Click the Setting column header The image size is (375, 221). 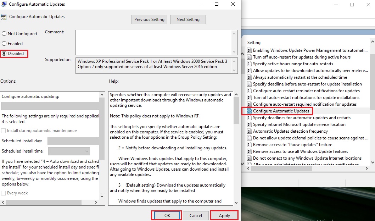[254, 42]
